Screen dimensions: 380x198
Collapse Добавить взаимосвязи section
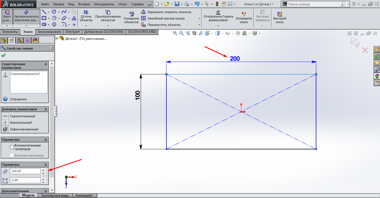pyautogui.click(x=46, y=109)
